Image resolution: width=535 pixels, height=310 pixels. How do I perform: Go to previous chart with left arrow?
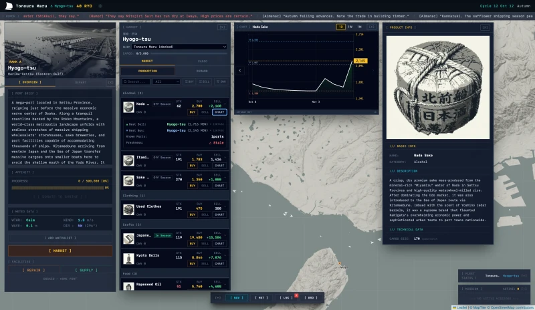click(x=240, y=71)
